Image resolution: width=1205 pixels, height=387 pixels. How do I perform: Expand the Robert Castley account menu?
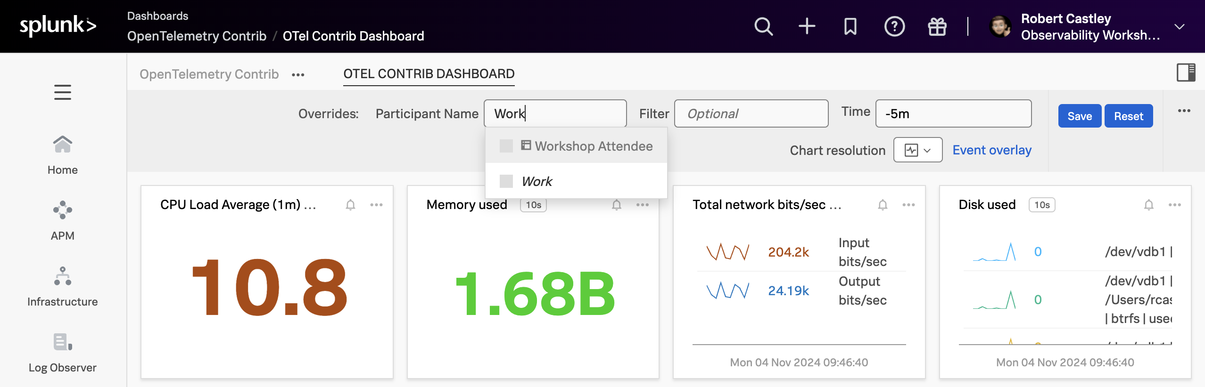tap(1179, 26)
